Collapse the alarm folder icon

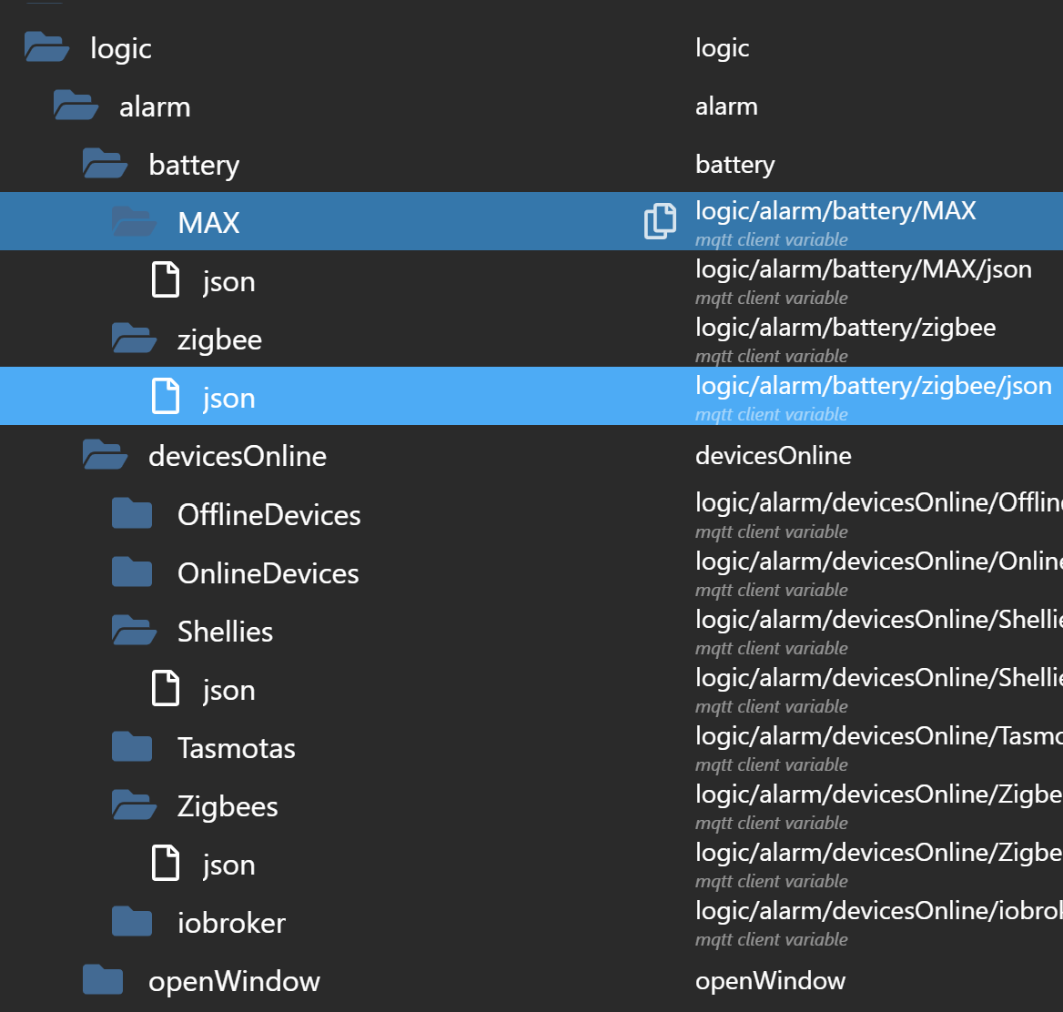tap(76, 106)
